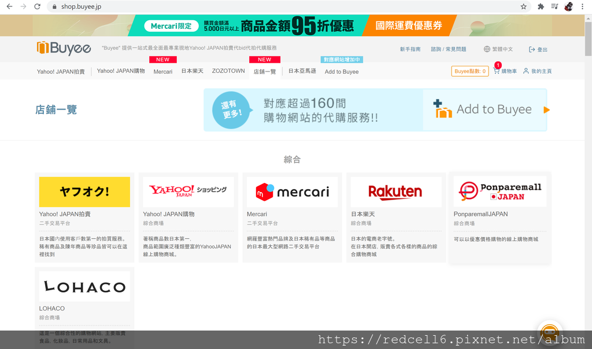Open the Mercari 95折優惠 banner

(x=249, y=25)
